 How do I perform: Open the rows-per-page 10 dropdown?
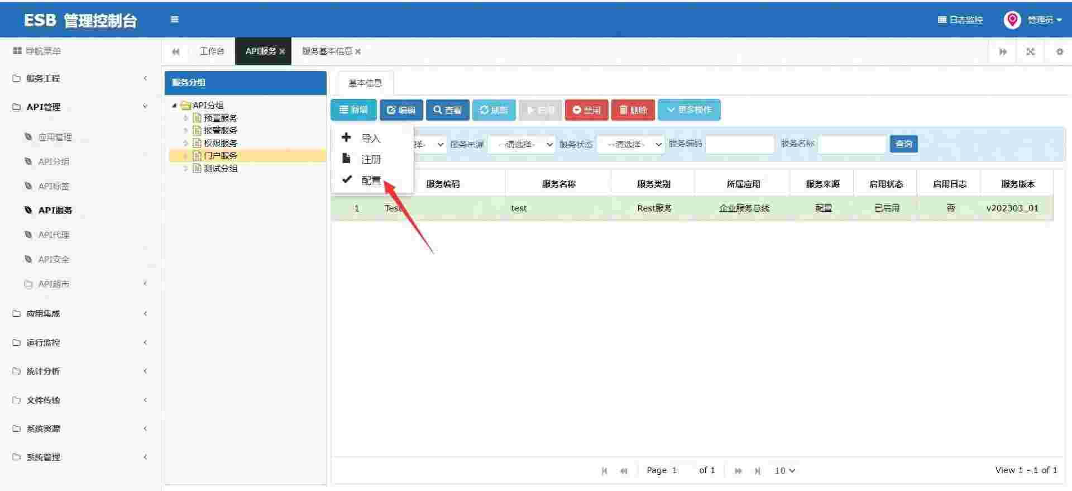point(784,471)
